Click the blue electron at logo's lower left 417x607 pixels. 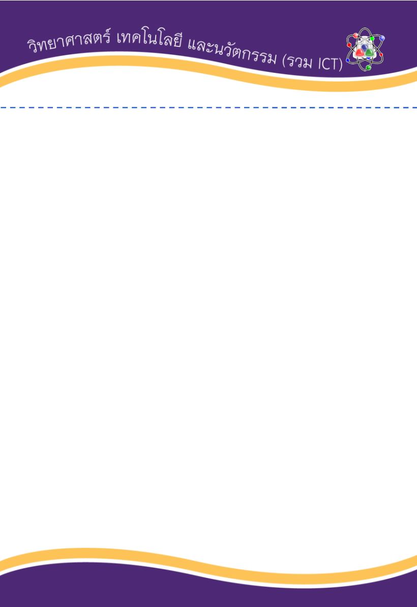[x=347, y=60]
